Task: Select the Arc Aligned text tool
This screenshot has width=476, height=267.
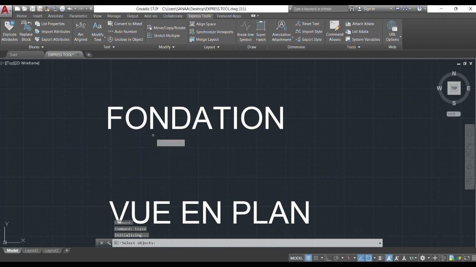Action: [x=81, y=31]
